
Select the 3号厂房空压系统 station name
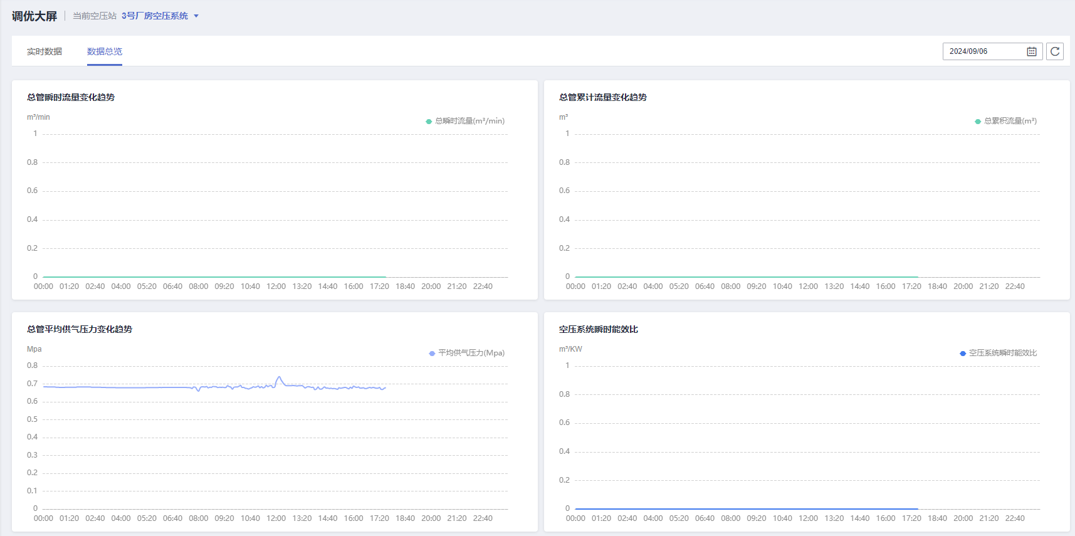[155, 16]
